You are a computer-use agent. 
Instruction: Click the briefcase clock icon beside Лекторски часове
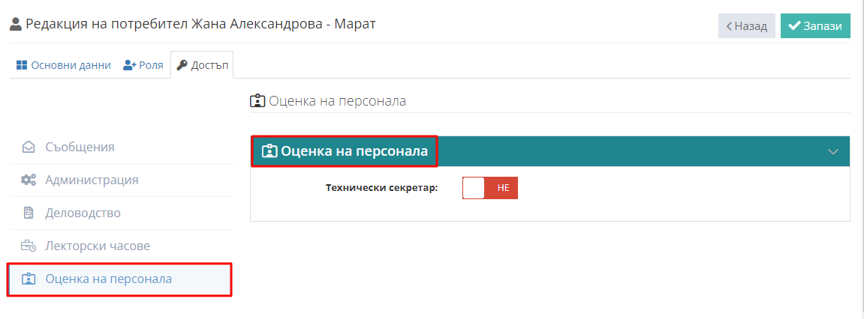point(29,246)
